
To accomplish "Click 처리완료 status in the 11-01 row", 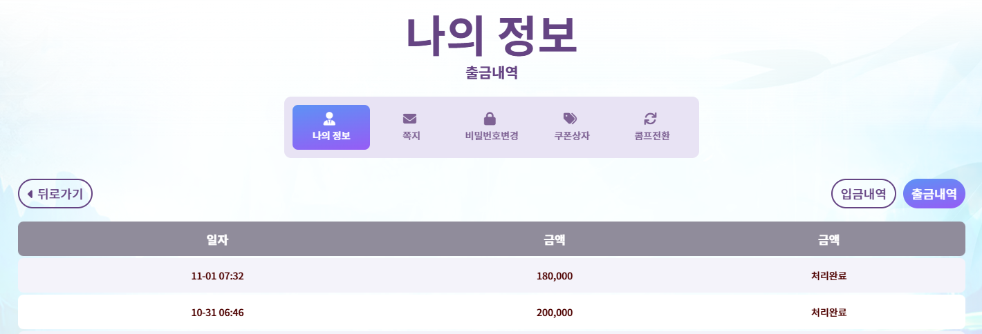I will [828, 276].
